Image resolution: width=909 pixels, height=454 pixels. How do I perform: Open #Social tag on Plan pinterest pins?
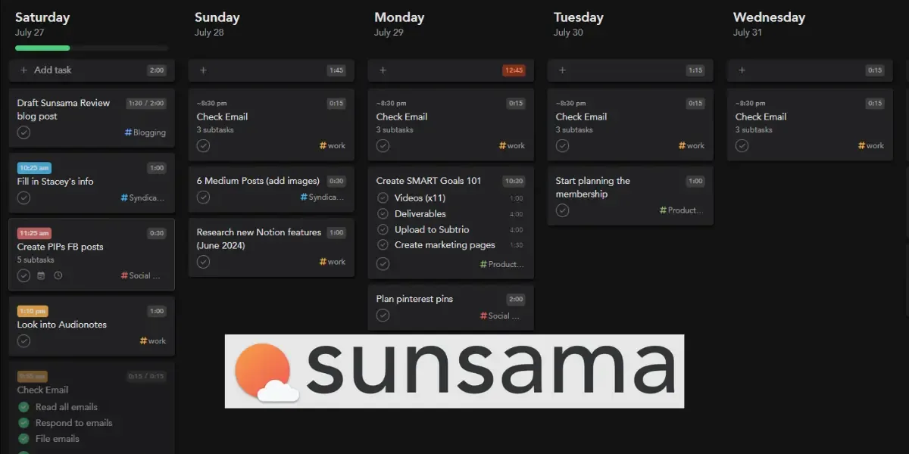pyautogui.click(x=501, y=316)
